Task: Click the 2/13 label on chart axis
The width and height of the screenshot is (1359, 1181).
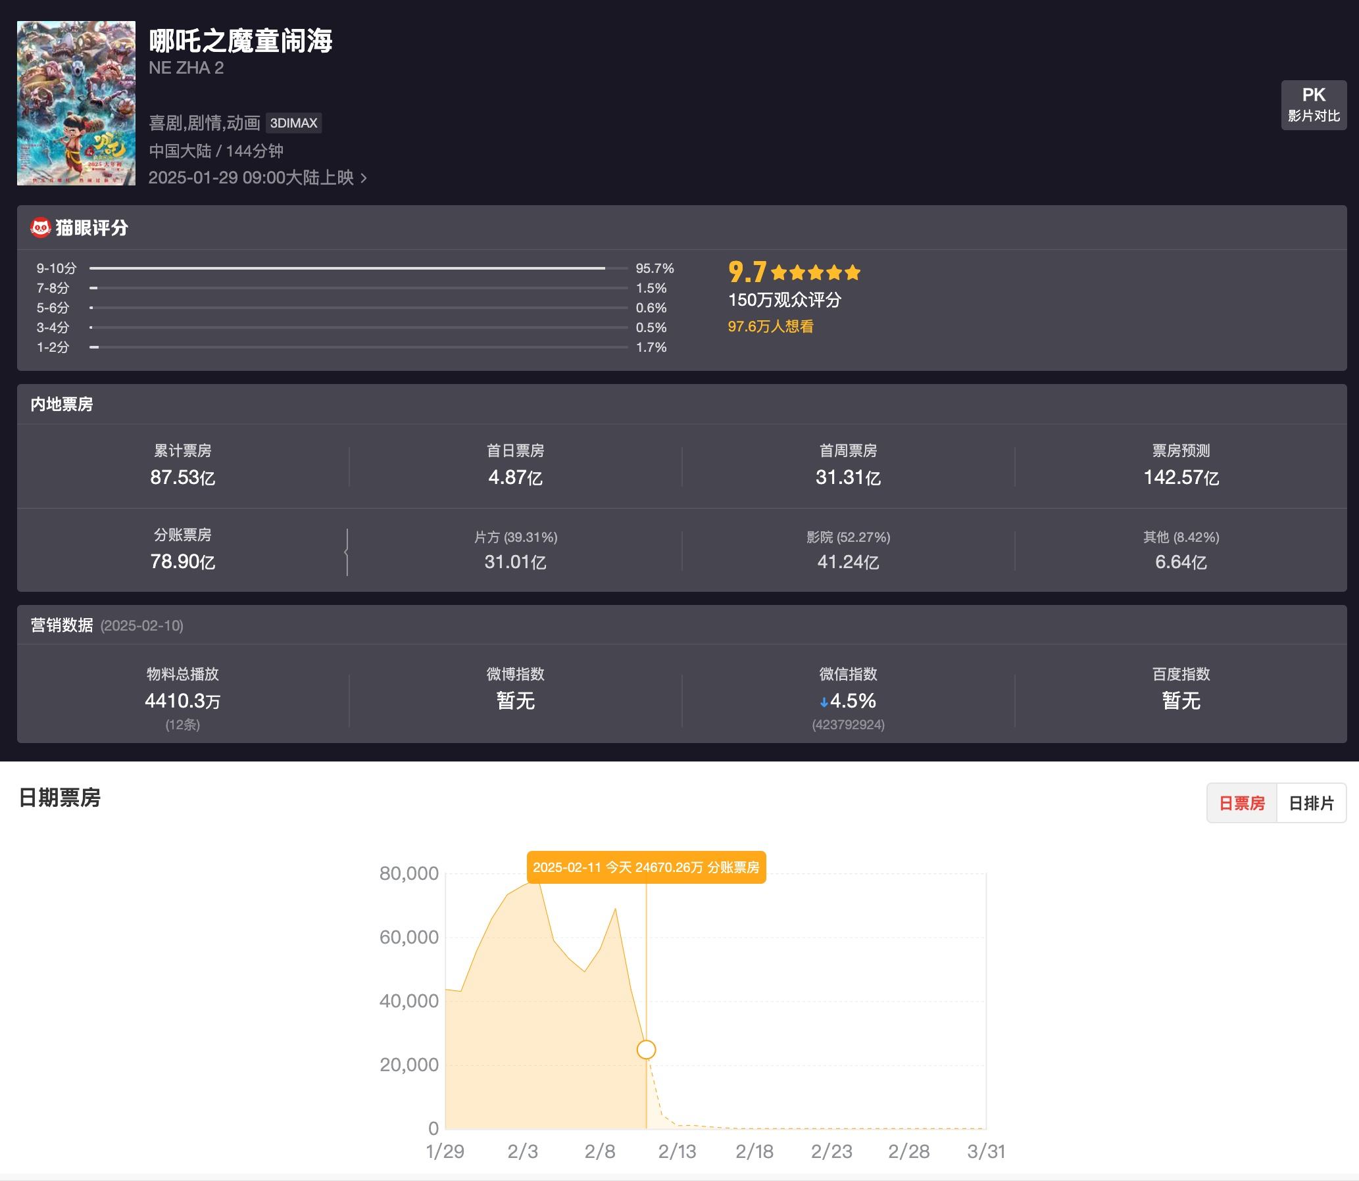Action: point(677,1151)
